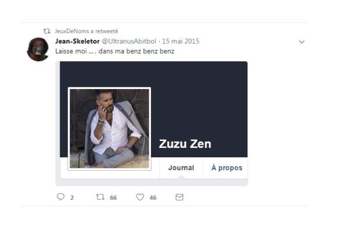
Task: Retweet using the arrows icon beside 66
Action: (100, 197)
